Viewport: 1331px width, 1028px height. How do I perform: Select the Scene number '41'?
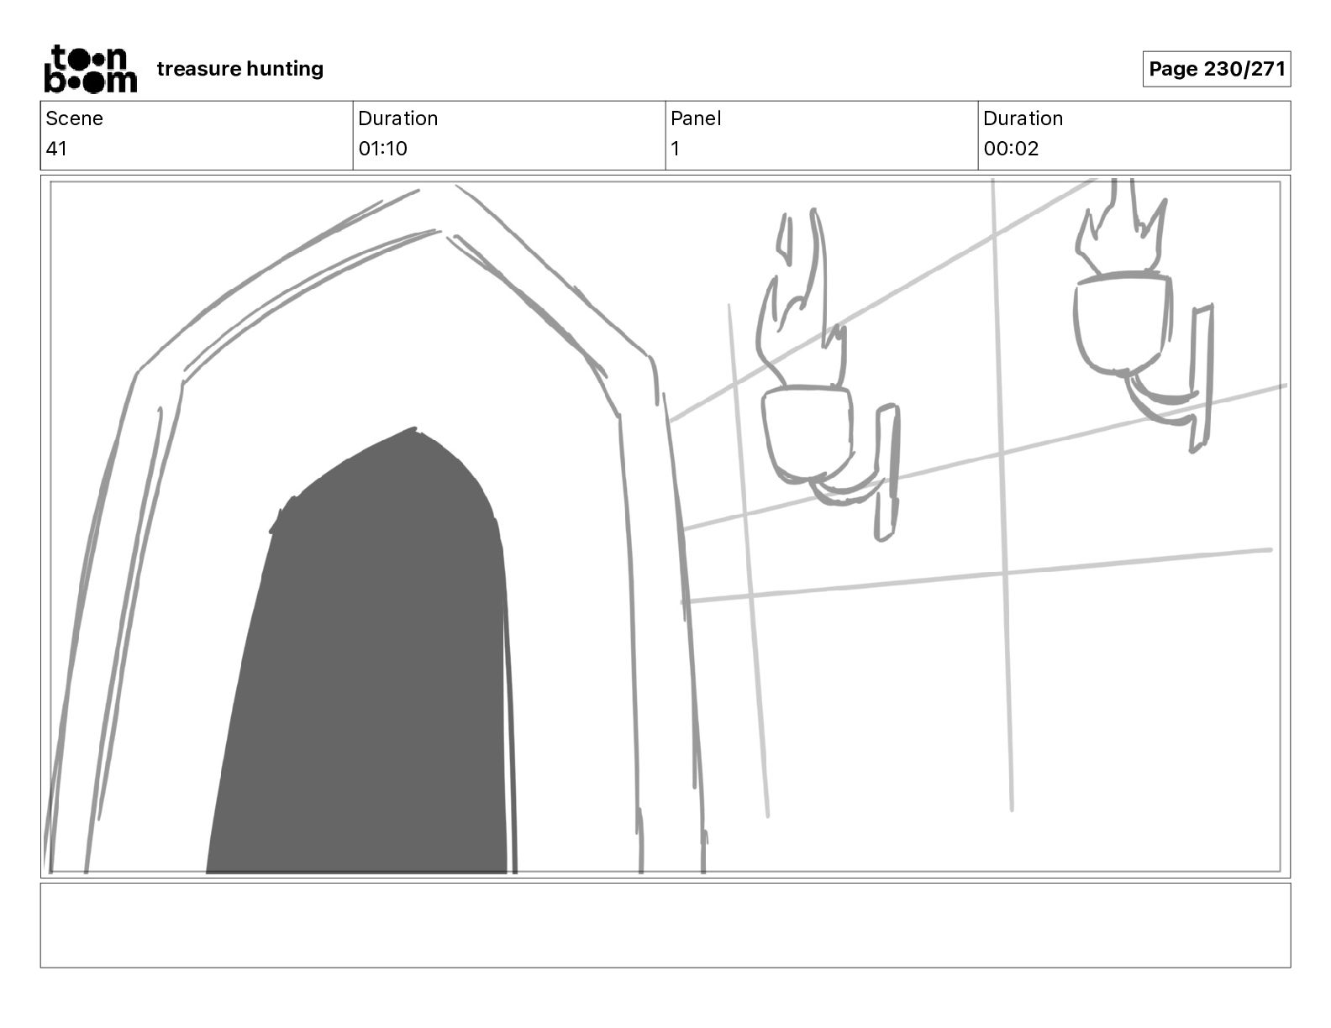56,149
